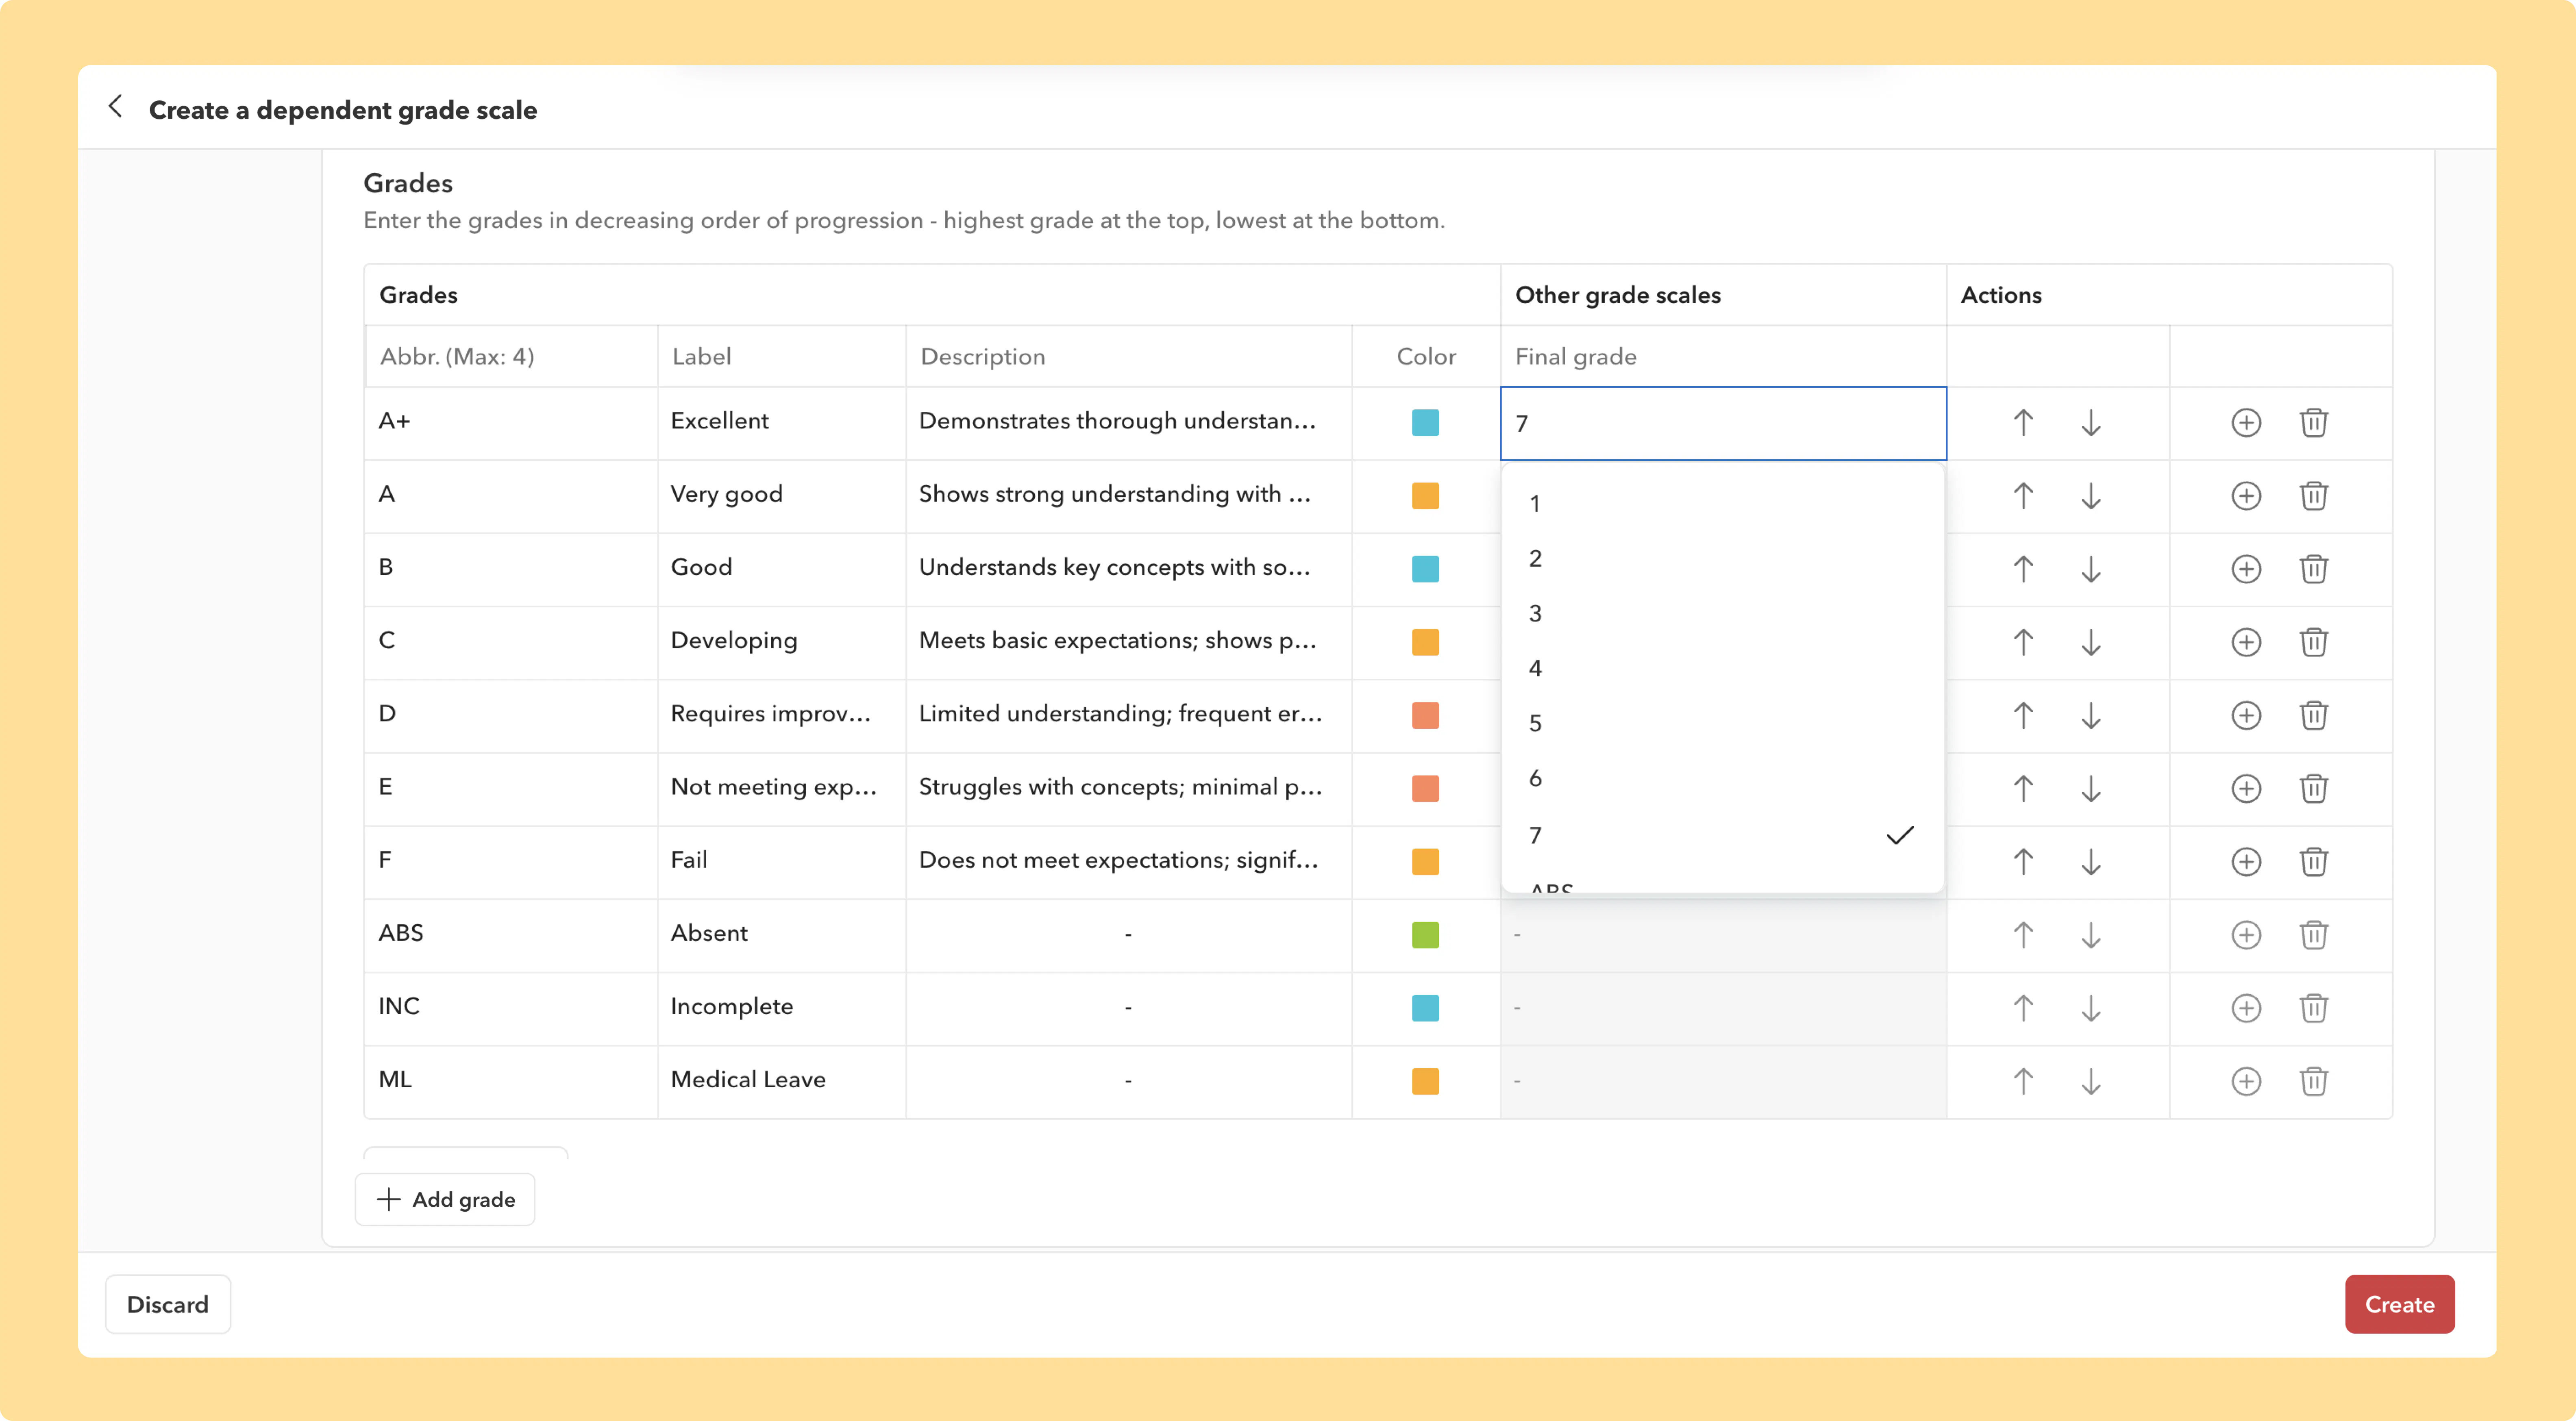Change the color swatch for Requires improvement
This screenshot has width=2576, height=1421.
(x=1425, y=715)
